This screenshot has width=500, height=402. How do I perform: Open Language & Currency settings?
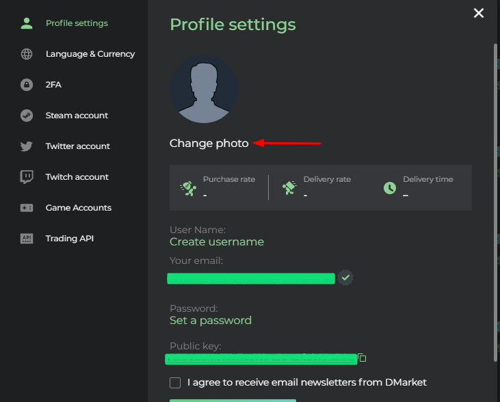[x=90, y=54]
